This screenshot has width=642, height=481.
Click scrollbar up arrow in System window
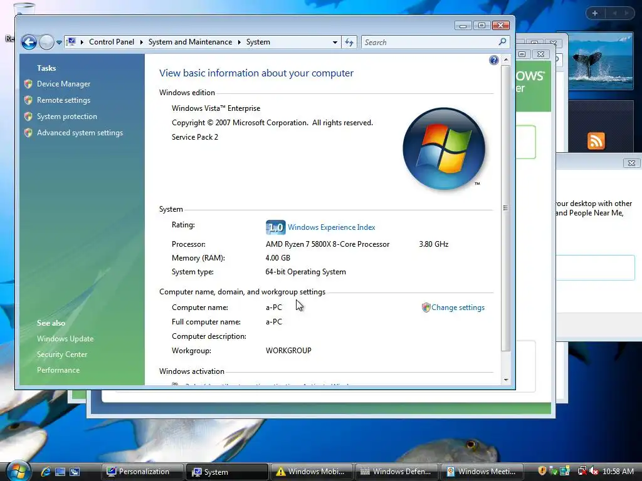coord(506,59)
